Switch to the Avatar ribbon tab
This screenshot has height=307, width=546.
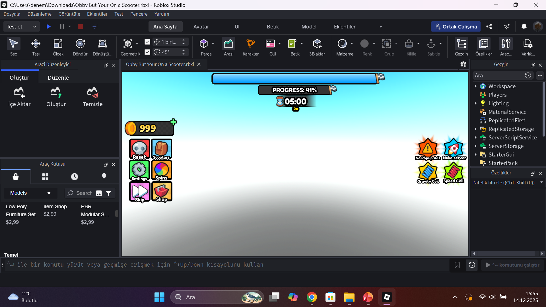201,26
